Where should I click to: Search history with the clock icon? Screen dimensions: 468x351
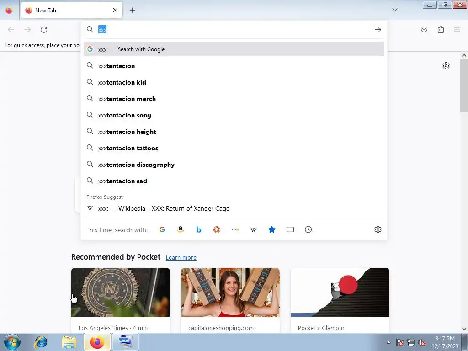(308, 229)
